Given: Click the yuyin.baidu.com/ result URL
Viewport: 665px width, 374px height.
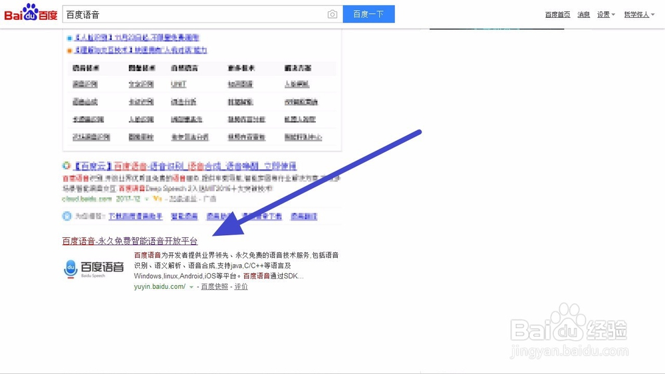Looking at the screenshot, I should coord(160,287).
